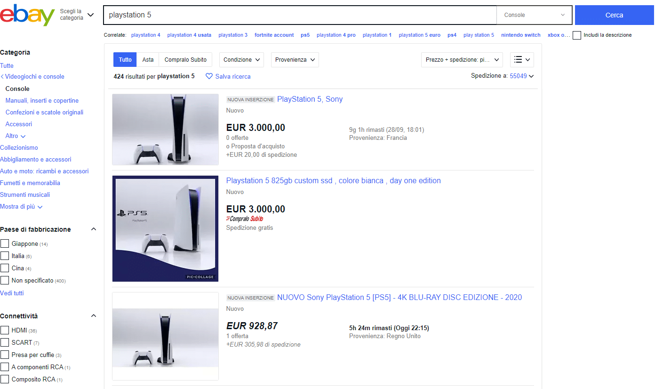
Task: Open the PlayStation 5, Sony listing title
Action: (x=310, y=99)
